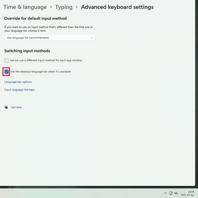Open Input language hot keys link

point(19,90)
